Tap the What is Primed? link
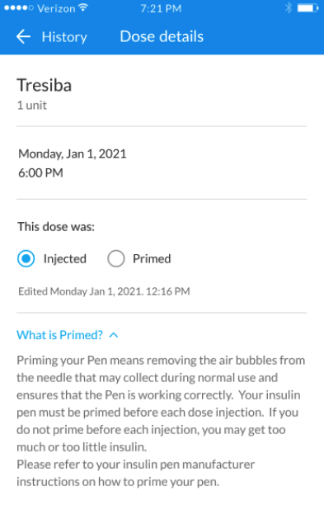This screenshot has width=324, height=529. pos(59,335)
